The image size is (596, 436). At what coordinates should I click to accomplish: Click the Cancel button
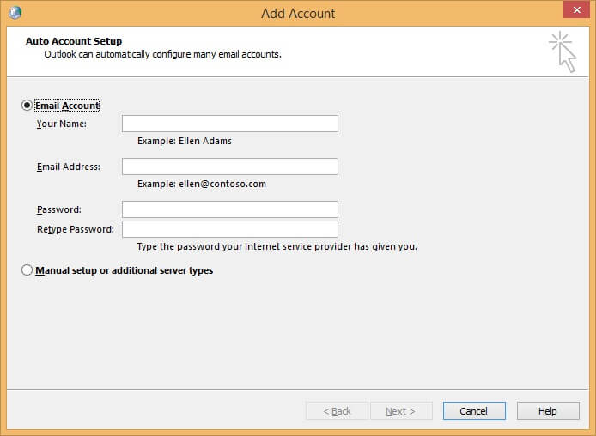tap(474, 411)
